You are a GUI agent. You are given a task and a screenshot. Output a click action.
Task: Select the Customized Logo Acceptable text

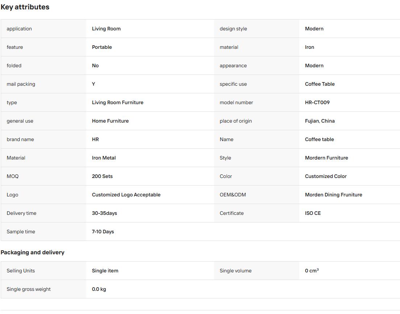point(126,195)
